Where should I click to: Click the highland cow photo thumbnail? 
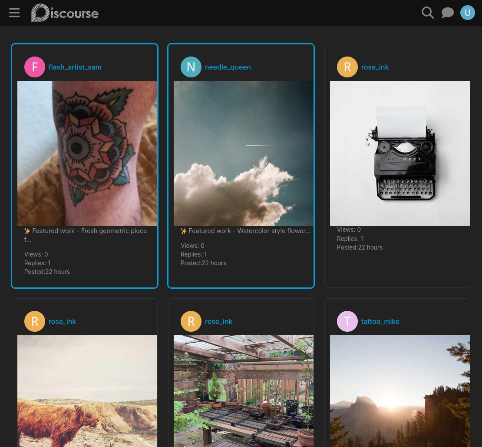87,391
